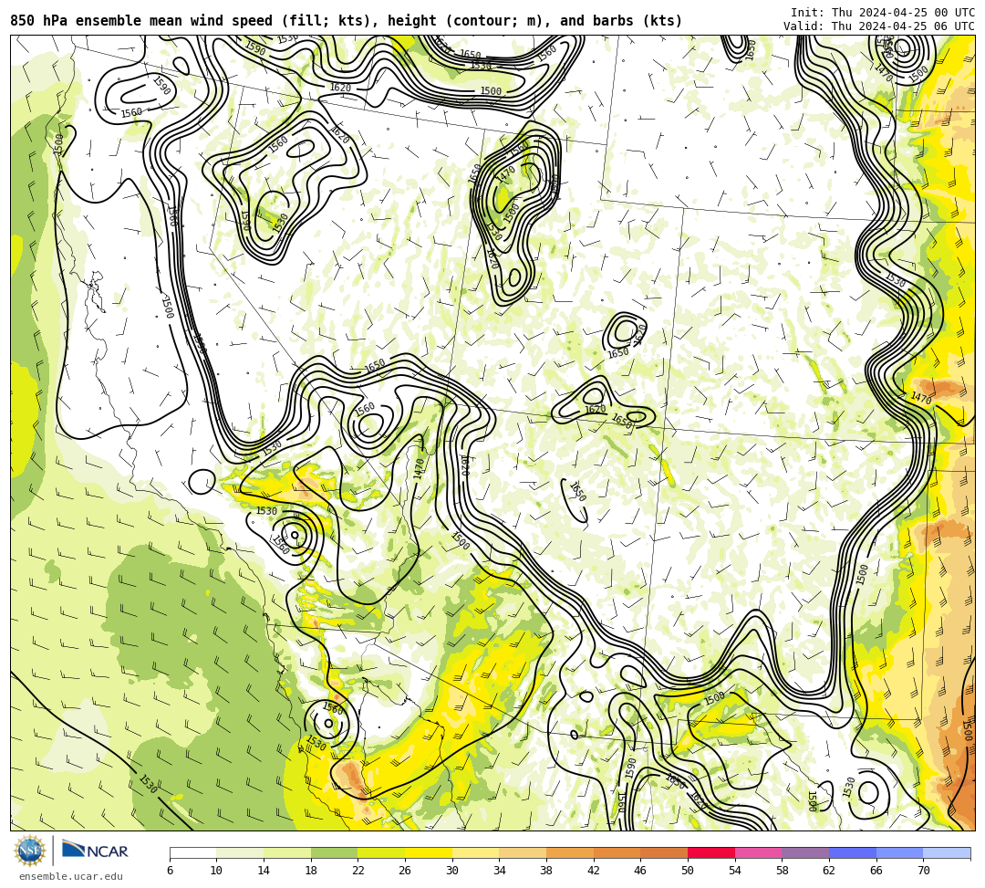Click the NCAR logo
The height and width of the screenshot is (888, 985).
(x=95, y=851)
